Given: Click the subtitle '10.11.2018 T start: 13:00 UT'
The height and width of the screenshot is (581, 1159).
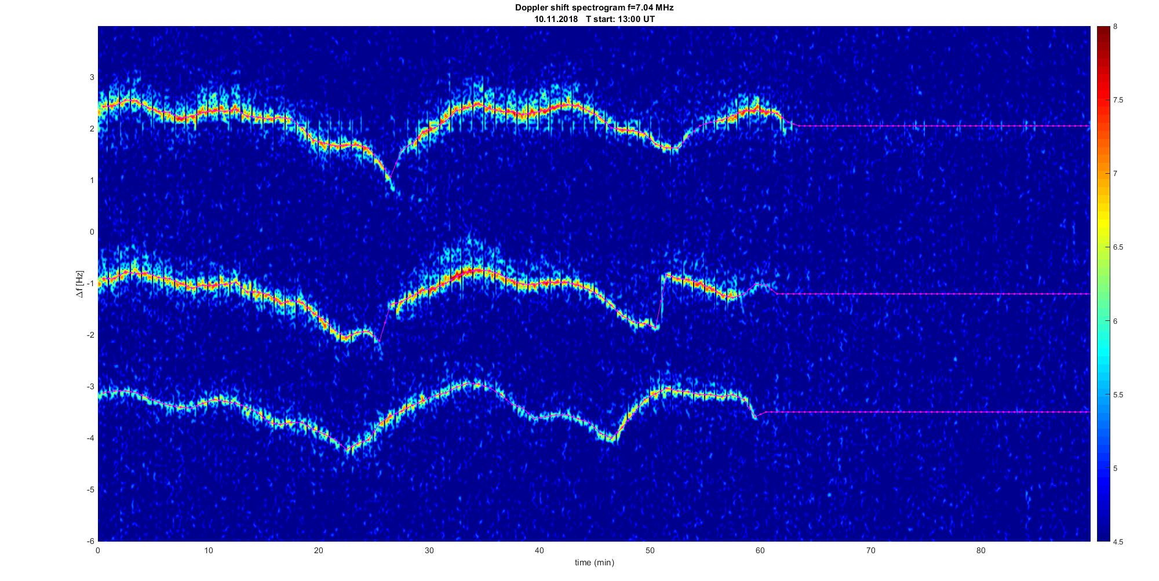Looking at the screenshot, I should coord(594,19).
